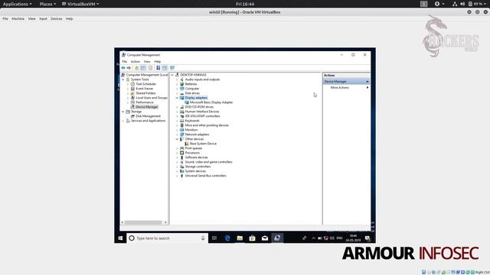
Task: Click Device Manager header in Actions pane
Action: 346,82
